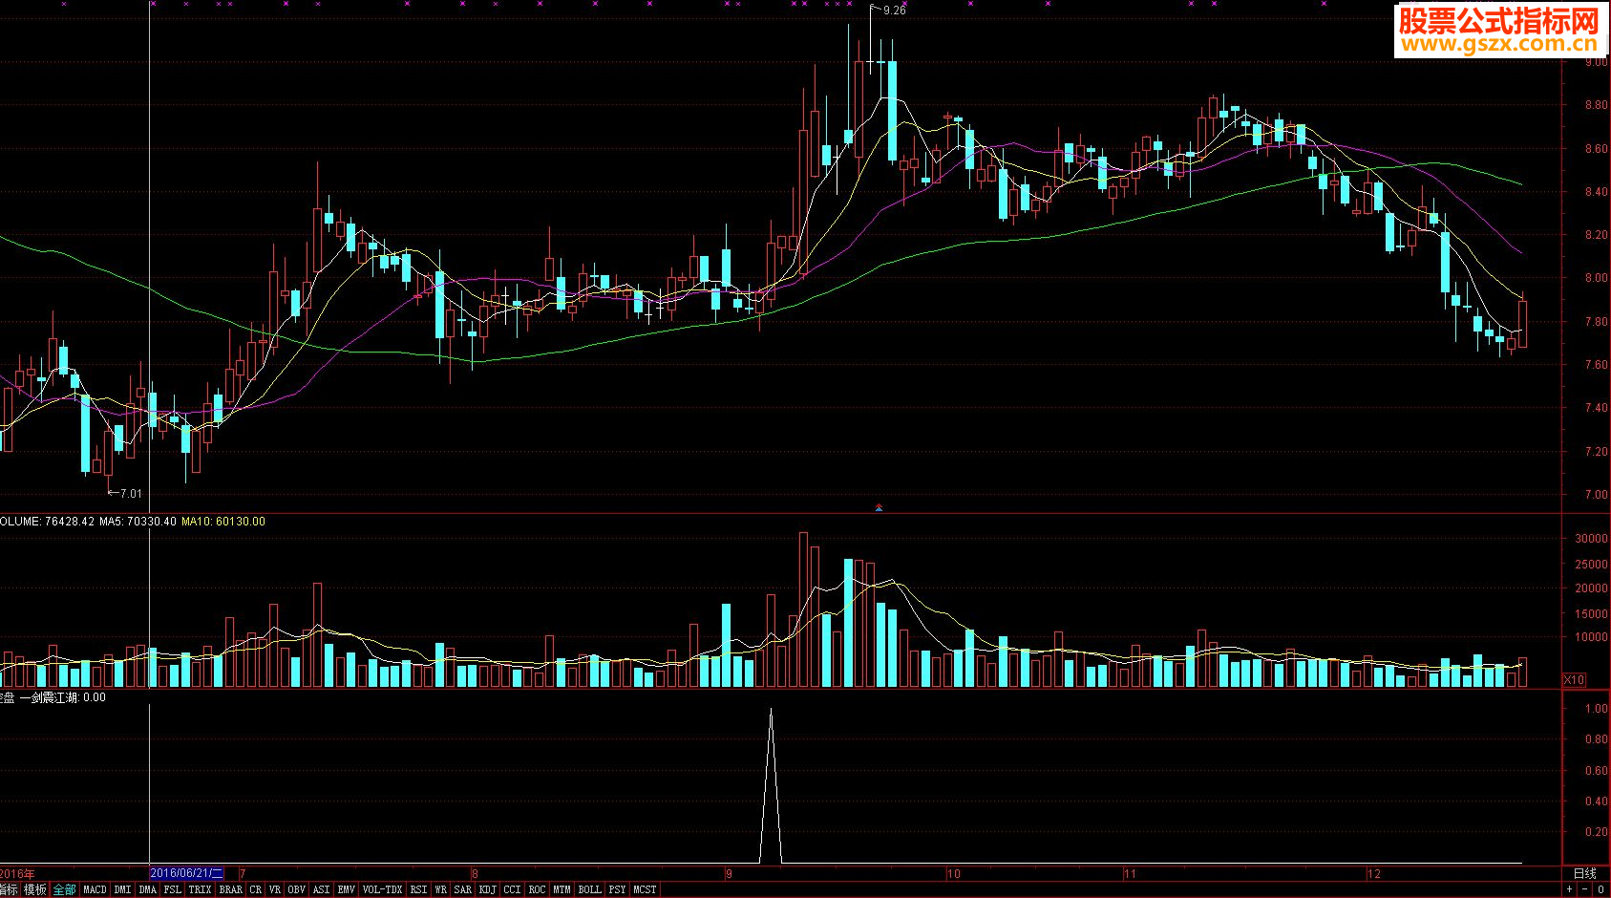
Task: Click the 30000 volume axis label
Action: pos(1591,539)
